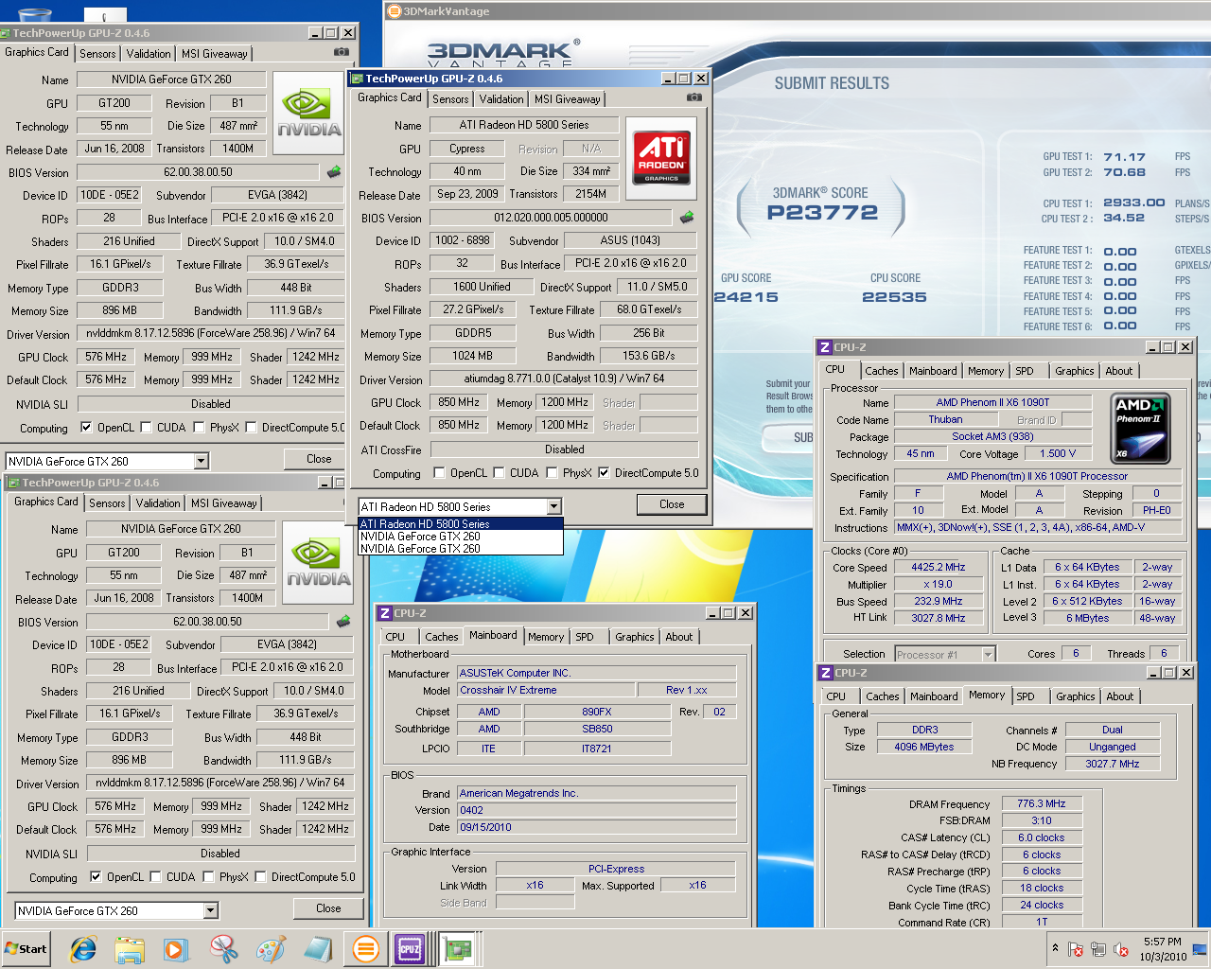1211x969 pixels.
Task: Tick CUDA in lower NVIDIA GPU-Z window
Action: 155,877
